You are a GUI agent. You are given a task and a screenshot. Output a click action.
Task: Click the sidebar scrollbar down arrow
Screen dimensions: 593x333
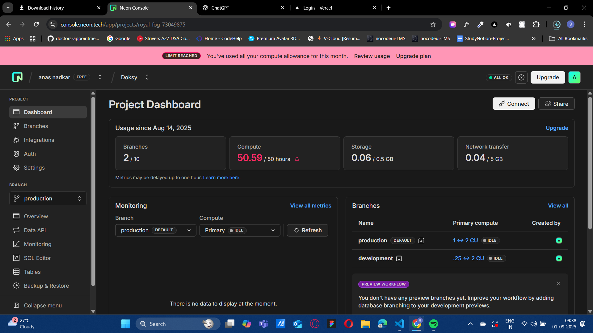pos(93,311)
